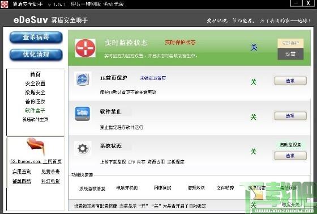Open the 52.Dueoo.com 上网首页 link
Screen dimensions: 317x214
tap(36, 161)
